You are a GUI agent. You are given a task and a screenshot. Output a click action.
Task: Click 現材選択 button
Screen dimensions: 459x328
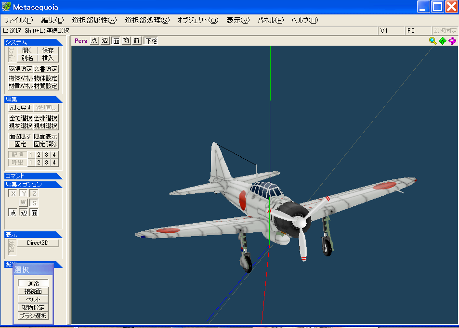[x=46, y=126]
